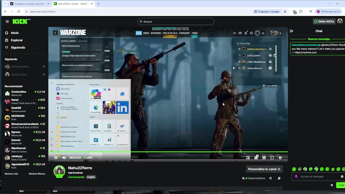The image size is (345, 194).
Task: Open Chrome extensions puzzle icon
Action: coord(301,12)
